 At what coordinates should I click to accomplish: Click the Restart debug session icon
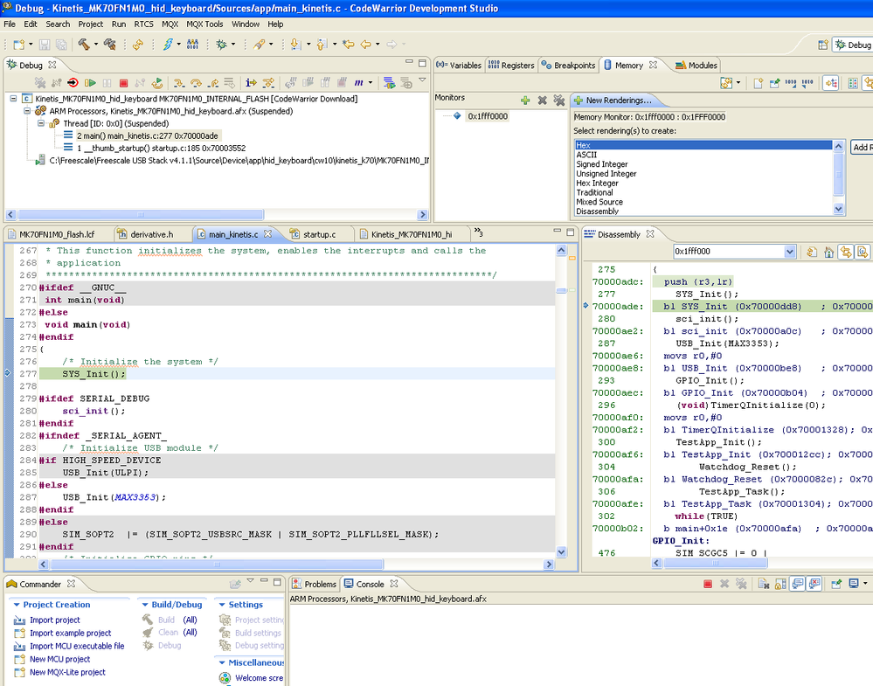pos(157,83)
